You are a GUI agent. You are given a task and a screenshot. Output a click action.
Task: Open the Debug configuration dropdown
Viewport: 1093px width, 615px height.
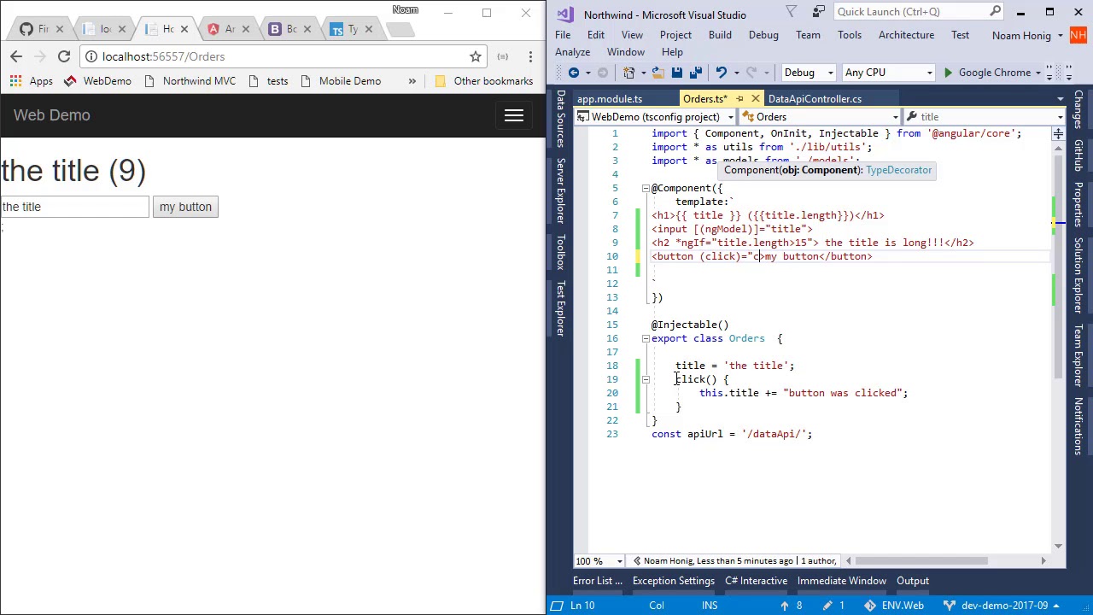click(808, 73)
